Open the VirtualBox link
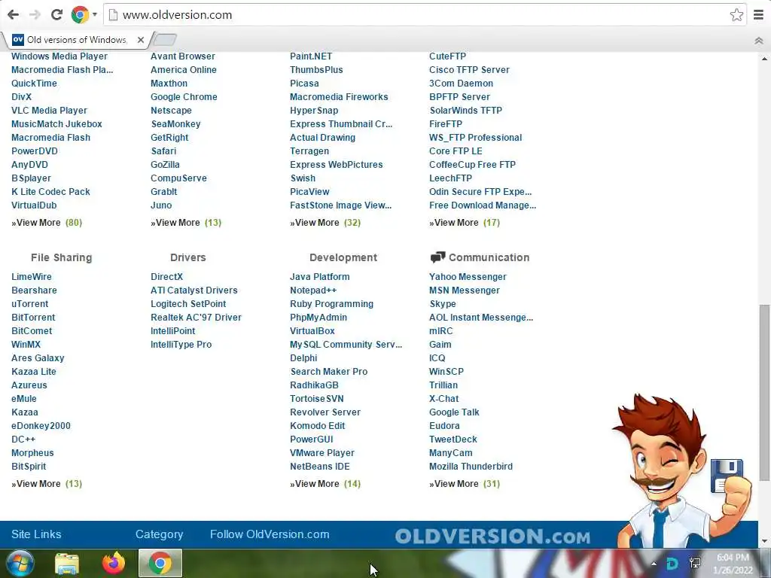The height and width of the screenshot is (578, 771). [x=312, y=331]
